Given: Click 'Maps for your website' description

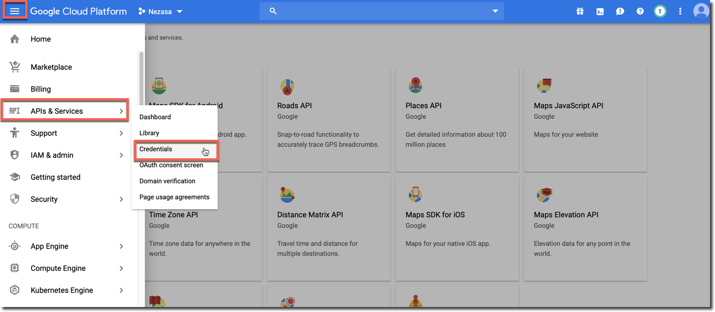Looking at the screenshot, I should click(x=566, y=135).
